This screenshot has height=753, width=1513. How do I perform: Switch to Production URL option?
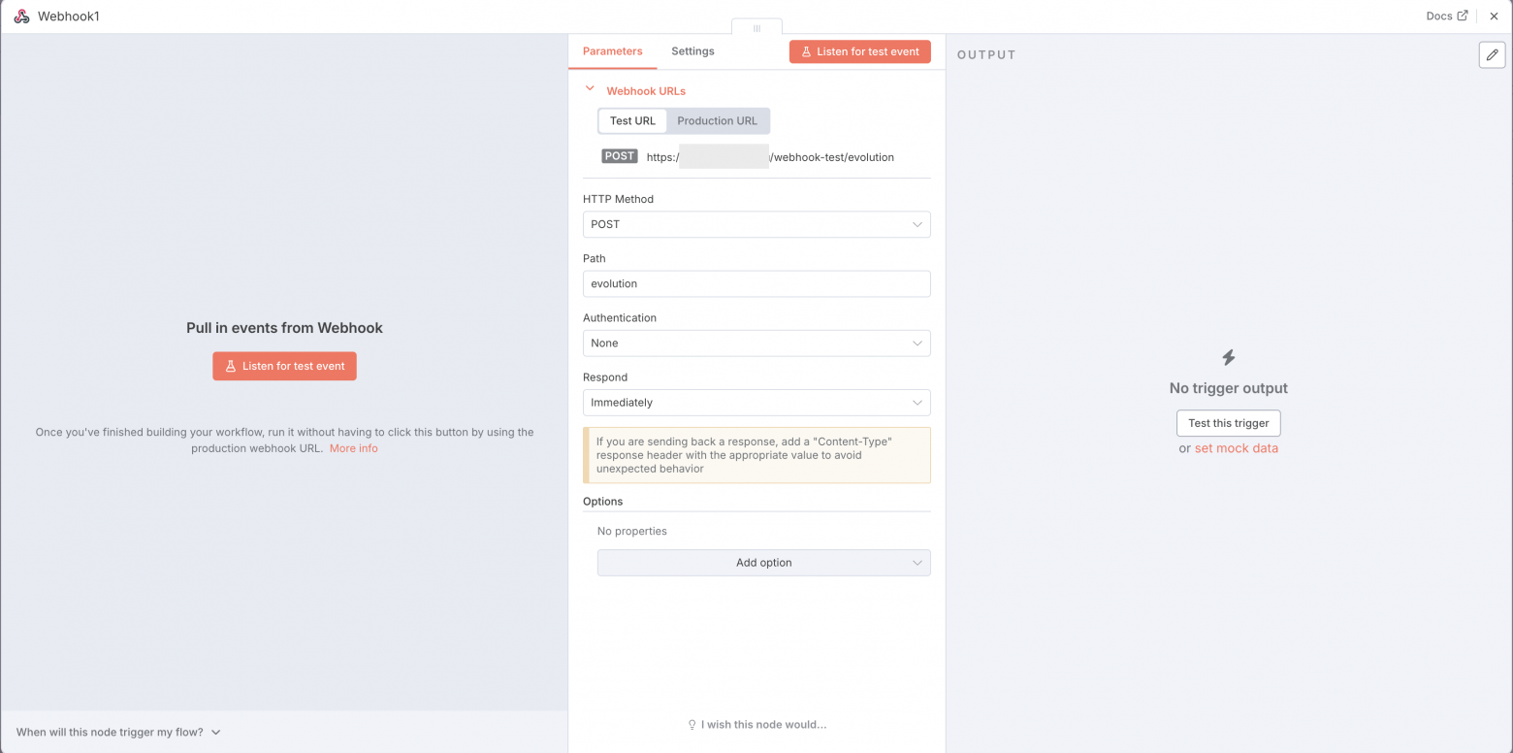pos(717,121)
